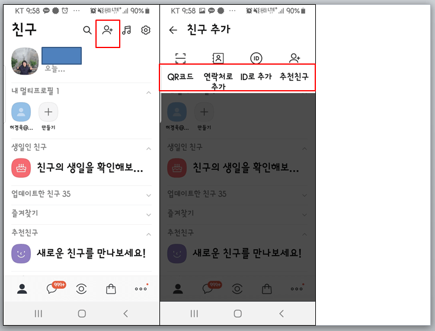Viewport: 435px width, 331px height.
Task: Tap Android home button in right screen
Action: (x=238, y=314)
